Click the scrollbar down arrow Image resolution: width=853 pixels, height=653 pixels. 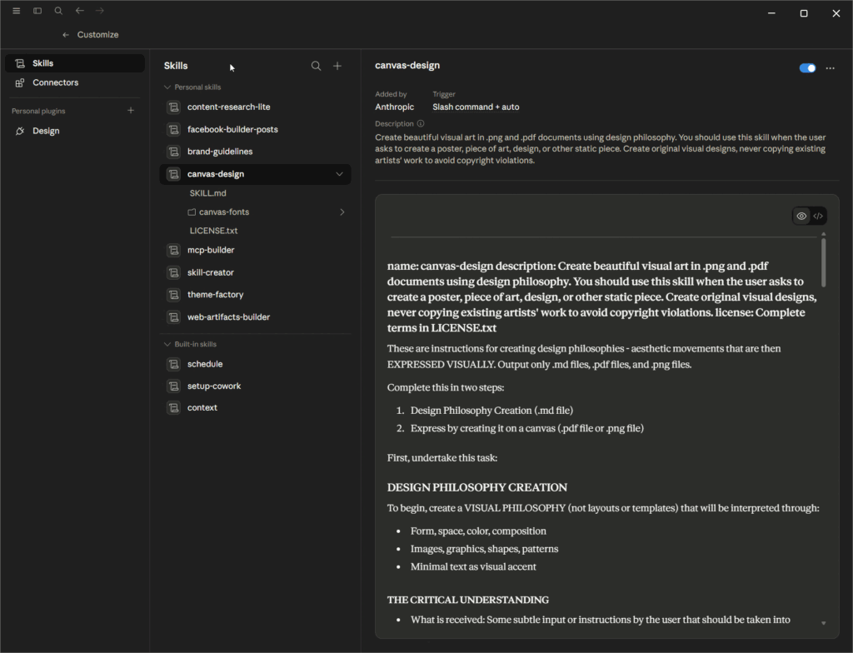[824, 624]
